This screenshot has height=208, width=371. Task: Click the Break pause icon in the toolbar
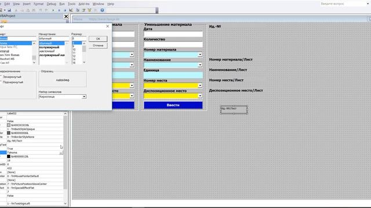pyautogui.click(x=59, y=10)
